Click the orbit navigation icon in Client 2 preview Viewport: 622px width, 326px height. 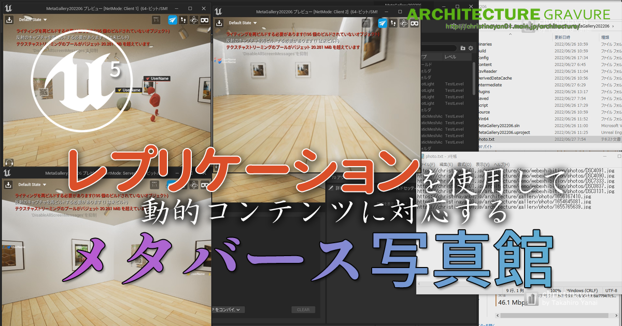click(403, 23)
